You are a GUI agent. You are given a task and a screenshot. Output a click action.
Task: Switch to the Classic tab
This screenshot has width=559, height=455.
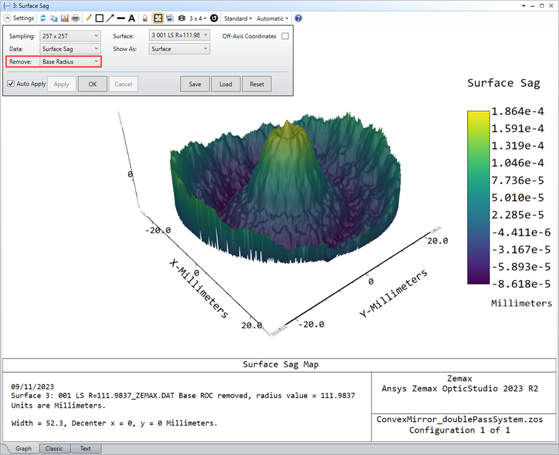54,449
